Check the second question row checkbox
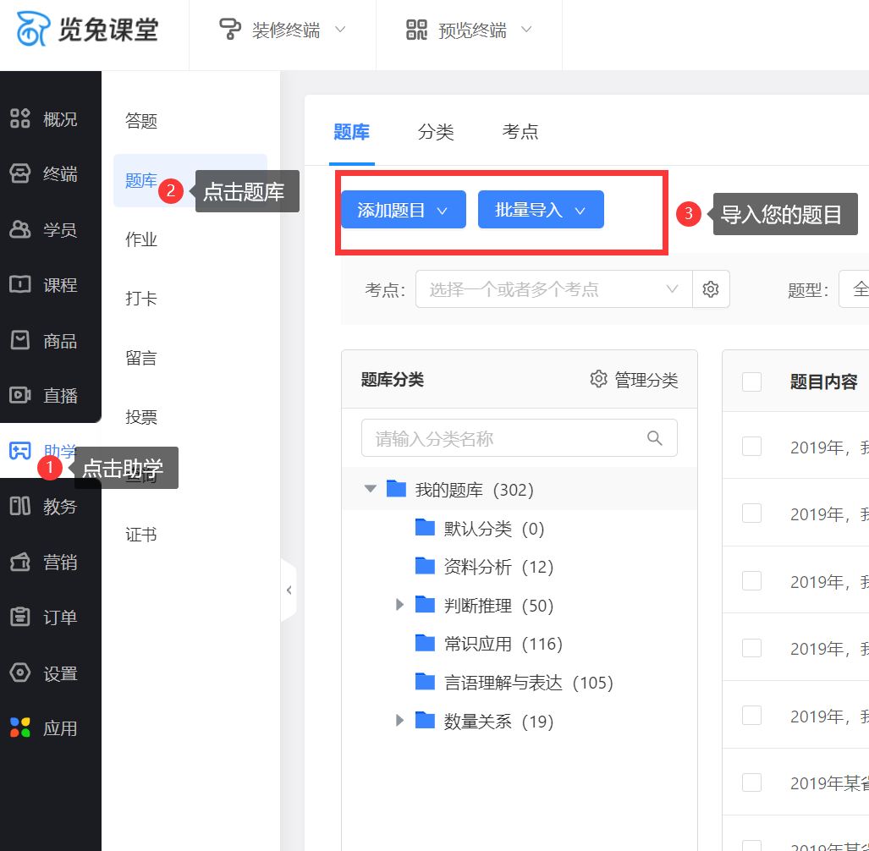 [751, 513]
